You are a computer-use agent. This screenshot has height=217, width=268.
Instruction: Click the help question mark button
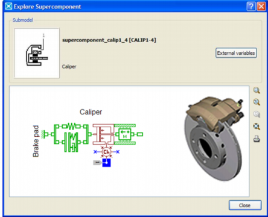pyautogui.click(x=251, y=7)
